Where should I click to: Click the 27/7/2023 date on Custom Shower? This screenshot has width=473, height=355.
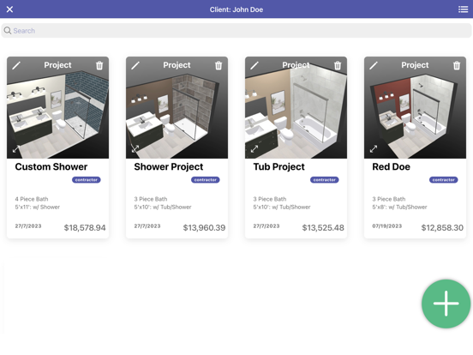click(x=28, y=226)
